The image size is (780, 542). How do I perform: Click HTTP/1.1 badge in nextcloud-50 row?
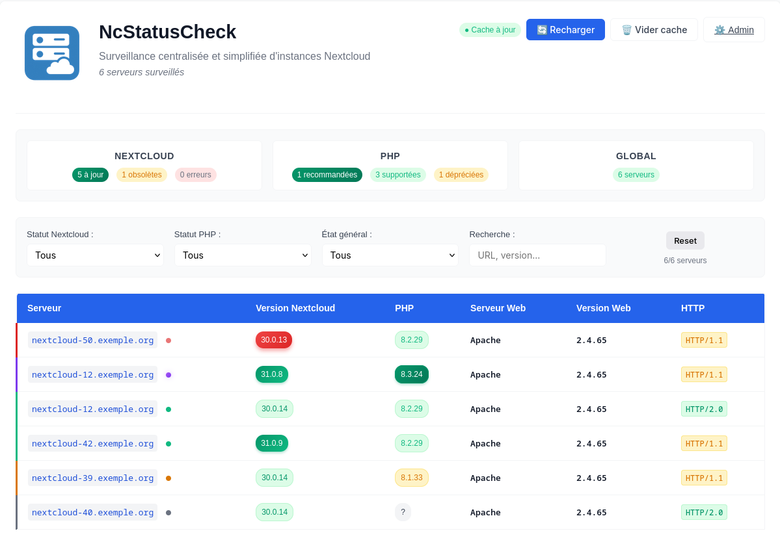pos(704,341)
